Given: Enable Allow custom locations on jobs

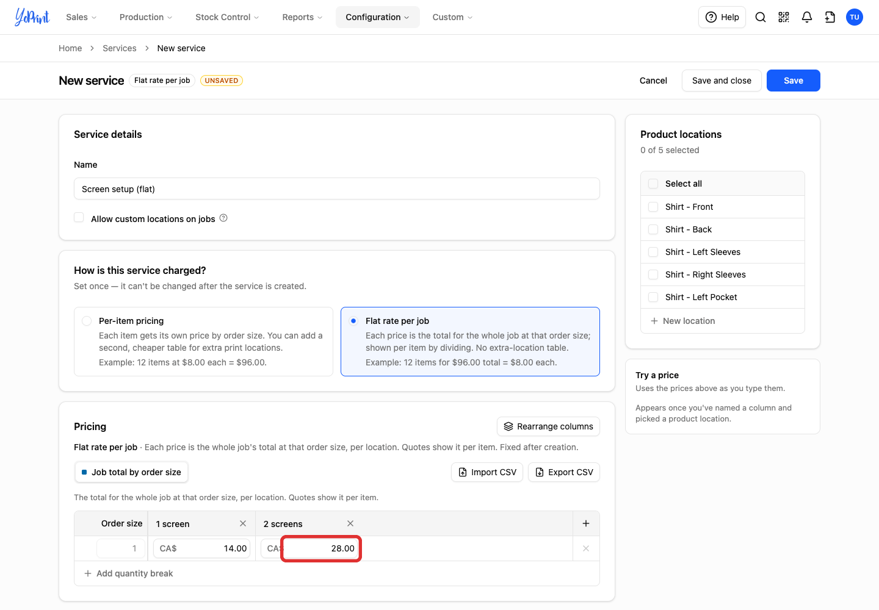Looking at the screenshot, I should (x=79, y=218).
